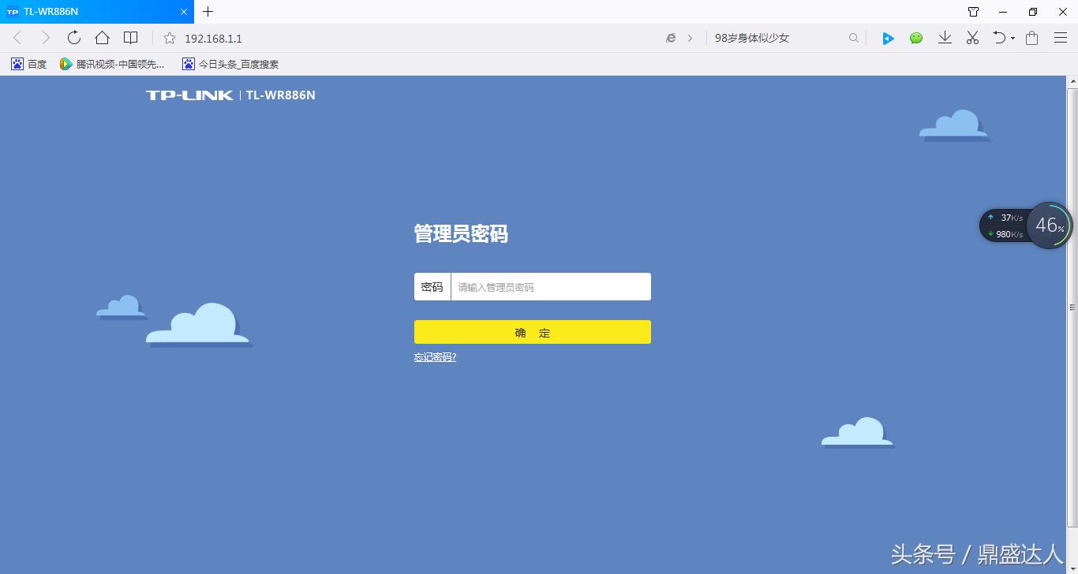This screenshot has width=1078, height=574.
Task: Open reading mode with the book icon
Action: [130, 37]
